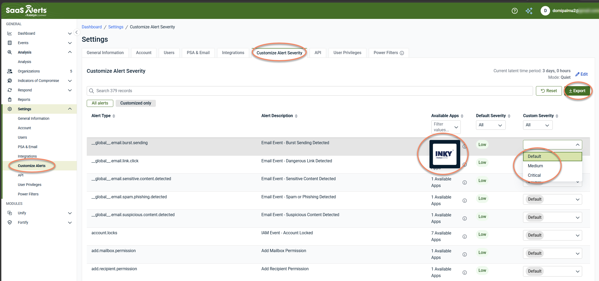
Task: Click the Fortify shield icon
Action: [x=10, y=222]
